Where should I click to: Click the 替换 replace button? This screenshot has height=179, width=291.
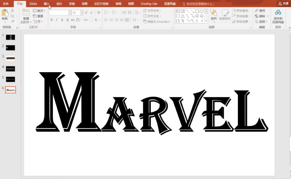262,16
